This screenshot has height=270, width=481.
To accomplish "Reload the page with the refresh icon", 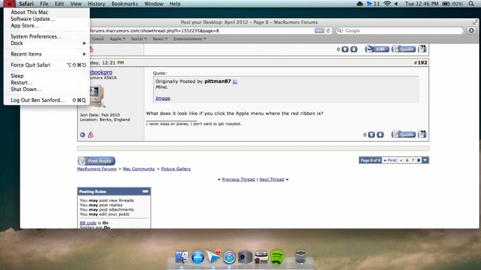I will click(x=328, y=30).
